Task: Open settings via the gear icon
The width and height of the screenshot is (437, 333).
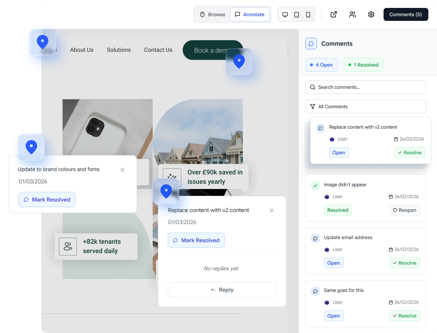Action: point(371,14)
